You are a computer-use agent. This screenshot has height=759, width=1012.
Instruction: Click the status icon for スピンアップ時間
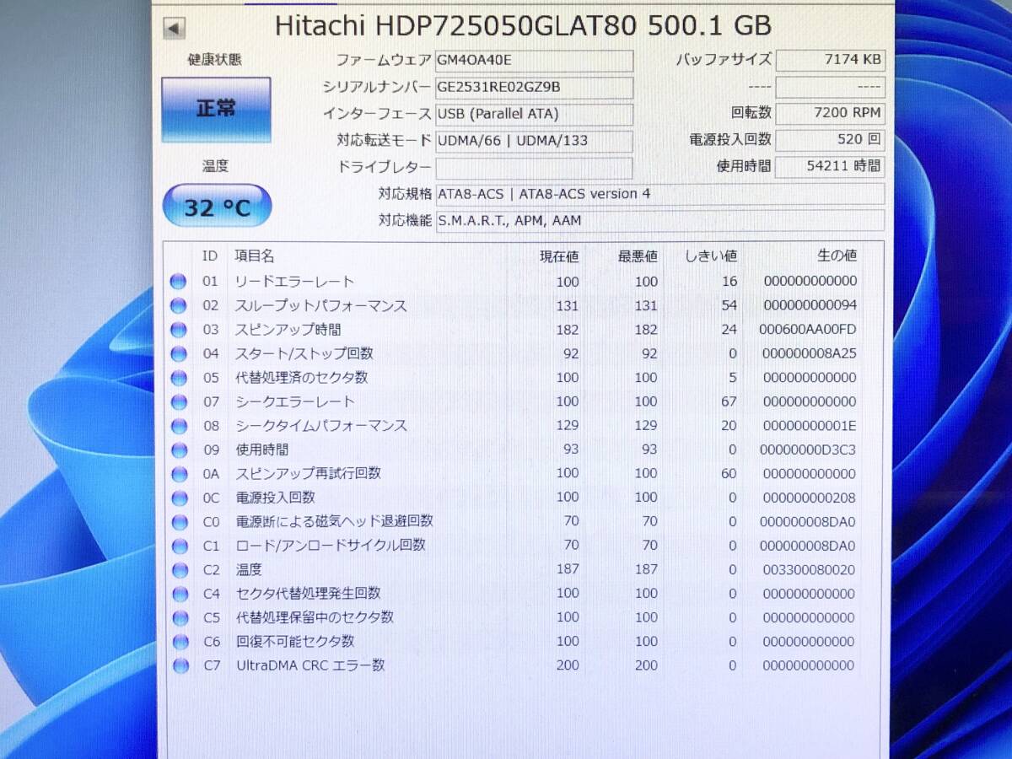(x=179, y=330)
